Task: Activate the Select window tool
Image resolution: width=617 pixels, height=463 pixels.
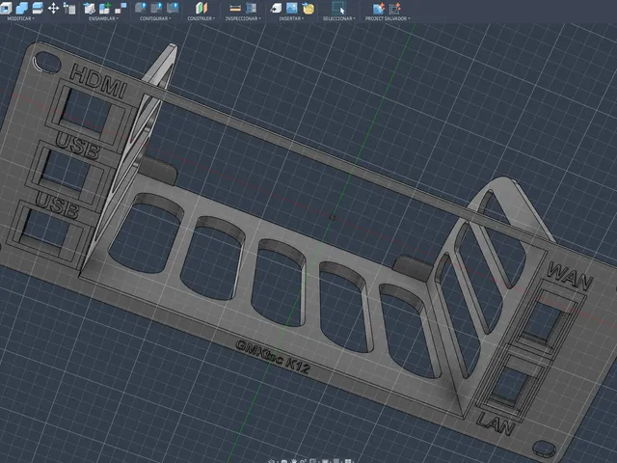Action: [338, 8]
